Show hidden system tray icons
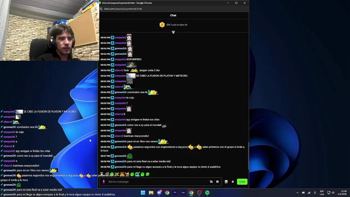Image resolution: width=350 pixels, height=197 pixels. coord(297,193)
